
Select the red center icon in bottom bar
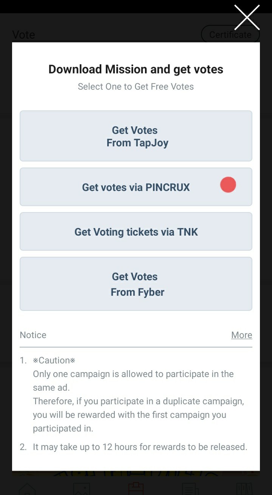pyautogui.click(x=136, y=489)
